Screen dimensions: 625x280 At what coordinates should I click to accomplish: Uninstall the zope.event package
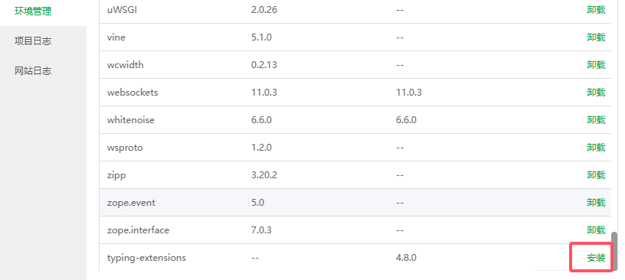[596, 202]
